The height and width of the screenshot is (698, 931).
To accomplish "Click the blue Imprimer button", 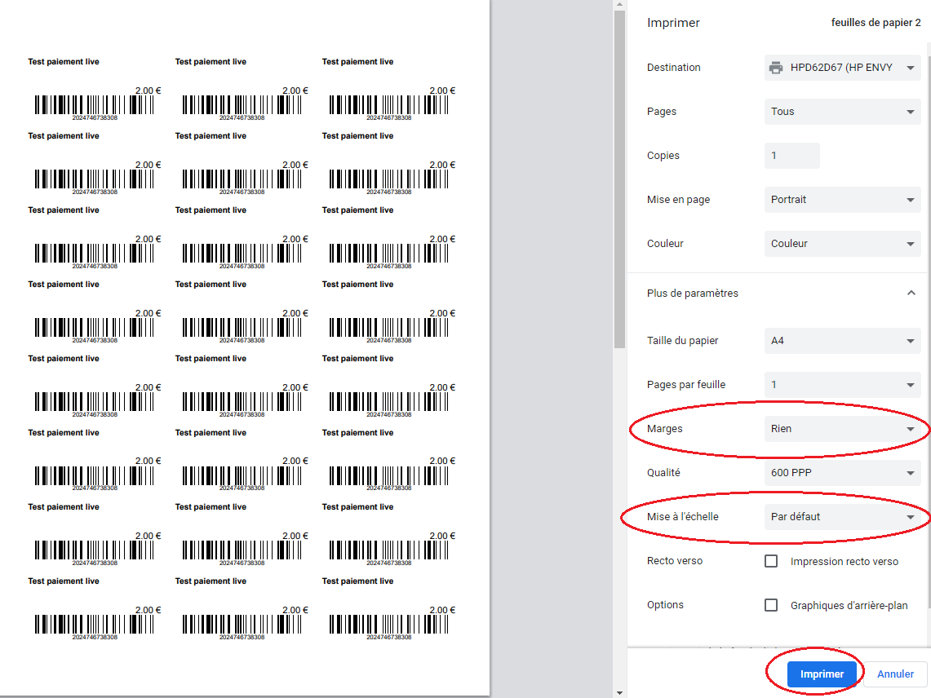I will pyautogui.click(x=822, y=674).
